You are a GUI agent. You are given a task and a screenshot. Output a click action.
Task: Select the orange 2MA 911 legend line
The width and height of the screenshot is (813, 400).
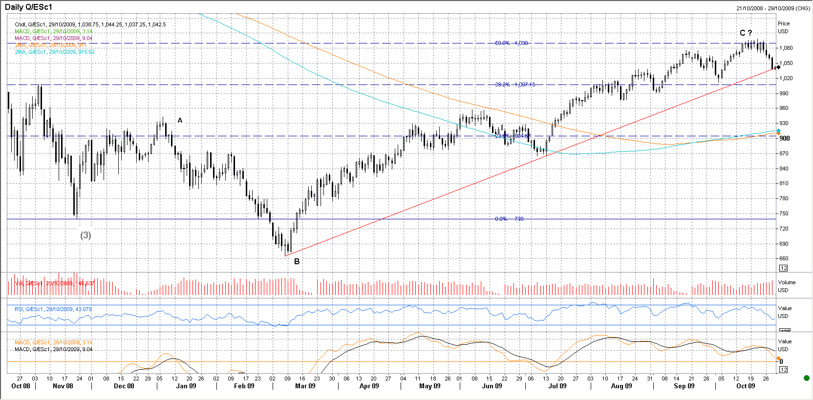coord(50,45)
